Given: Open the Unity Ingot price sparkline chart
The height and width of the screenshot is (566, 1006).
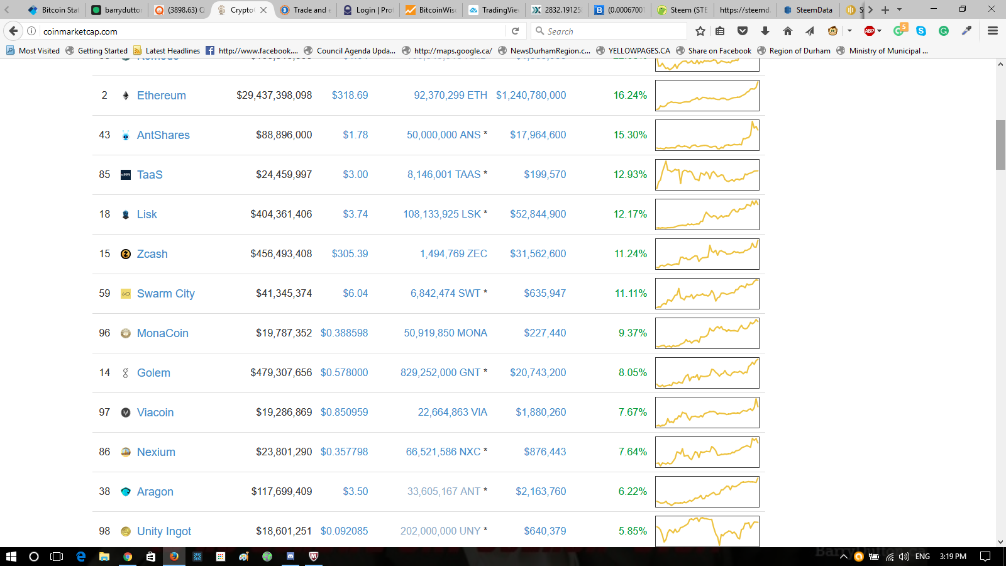Looking at the screenshot, I should (707, 531).
